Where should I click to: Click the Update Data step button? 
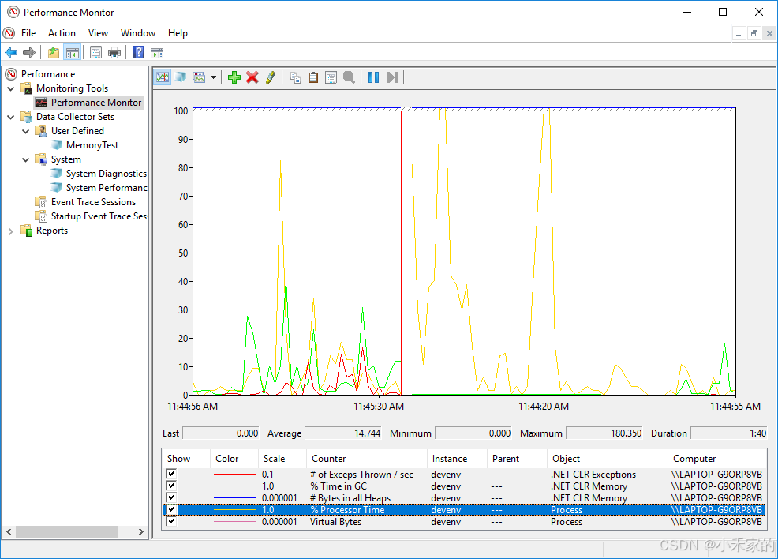392,77
